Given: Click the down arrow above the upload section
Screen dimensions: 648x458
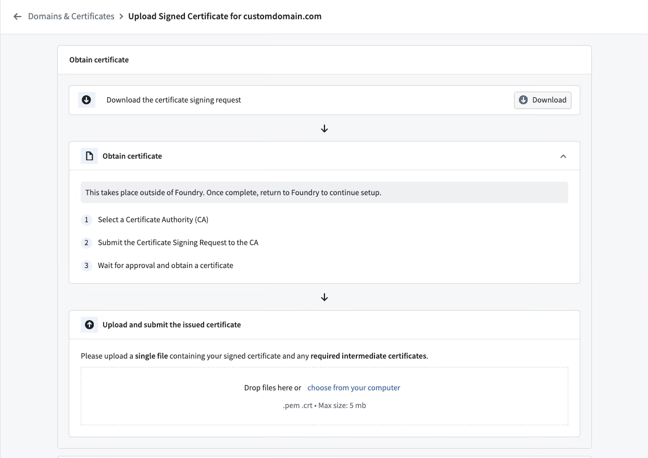Looking at the screenshot, I should tap(324, 297).
